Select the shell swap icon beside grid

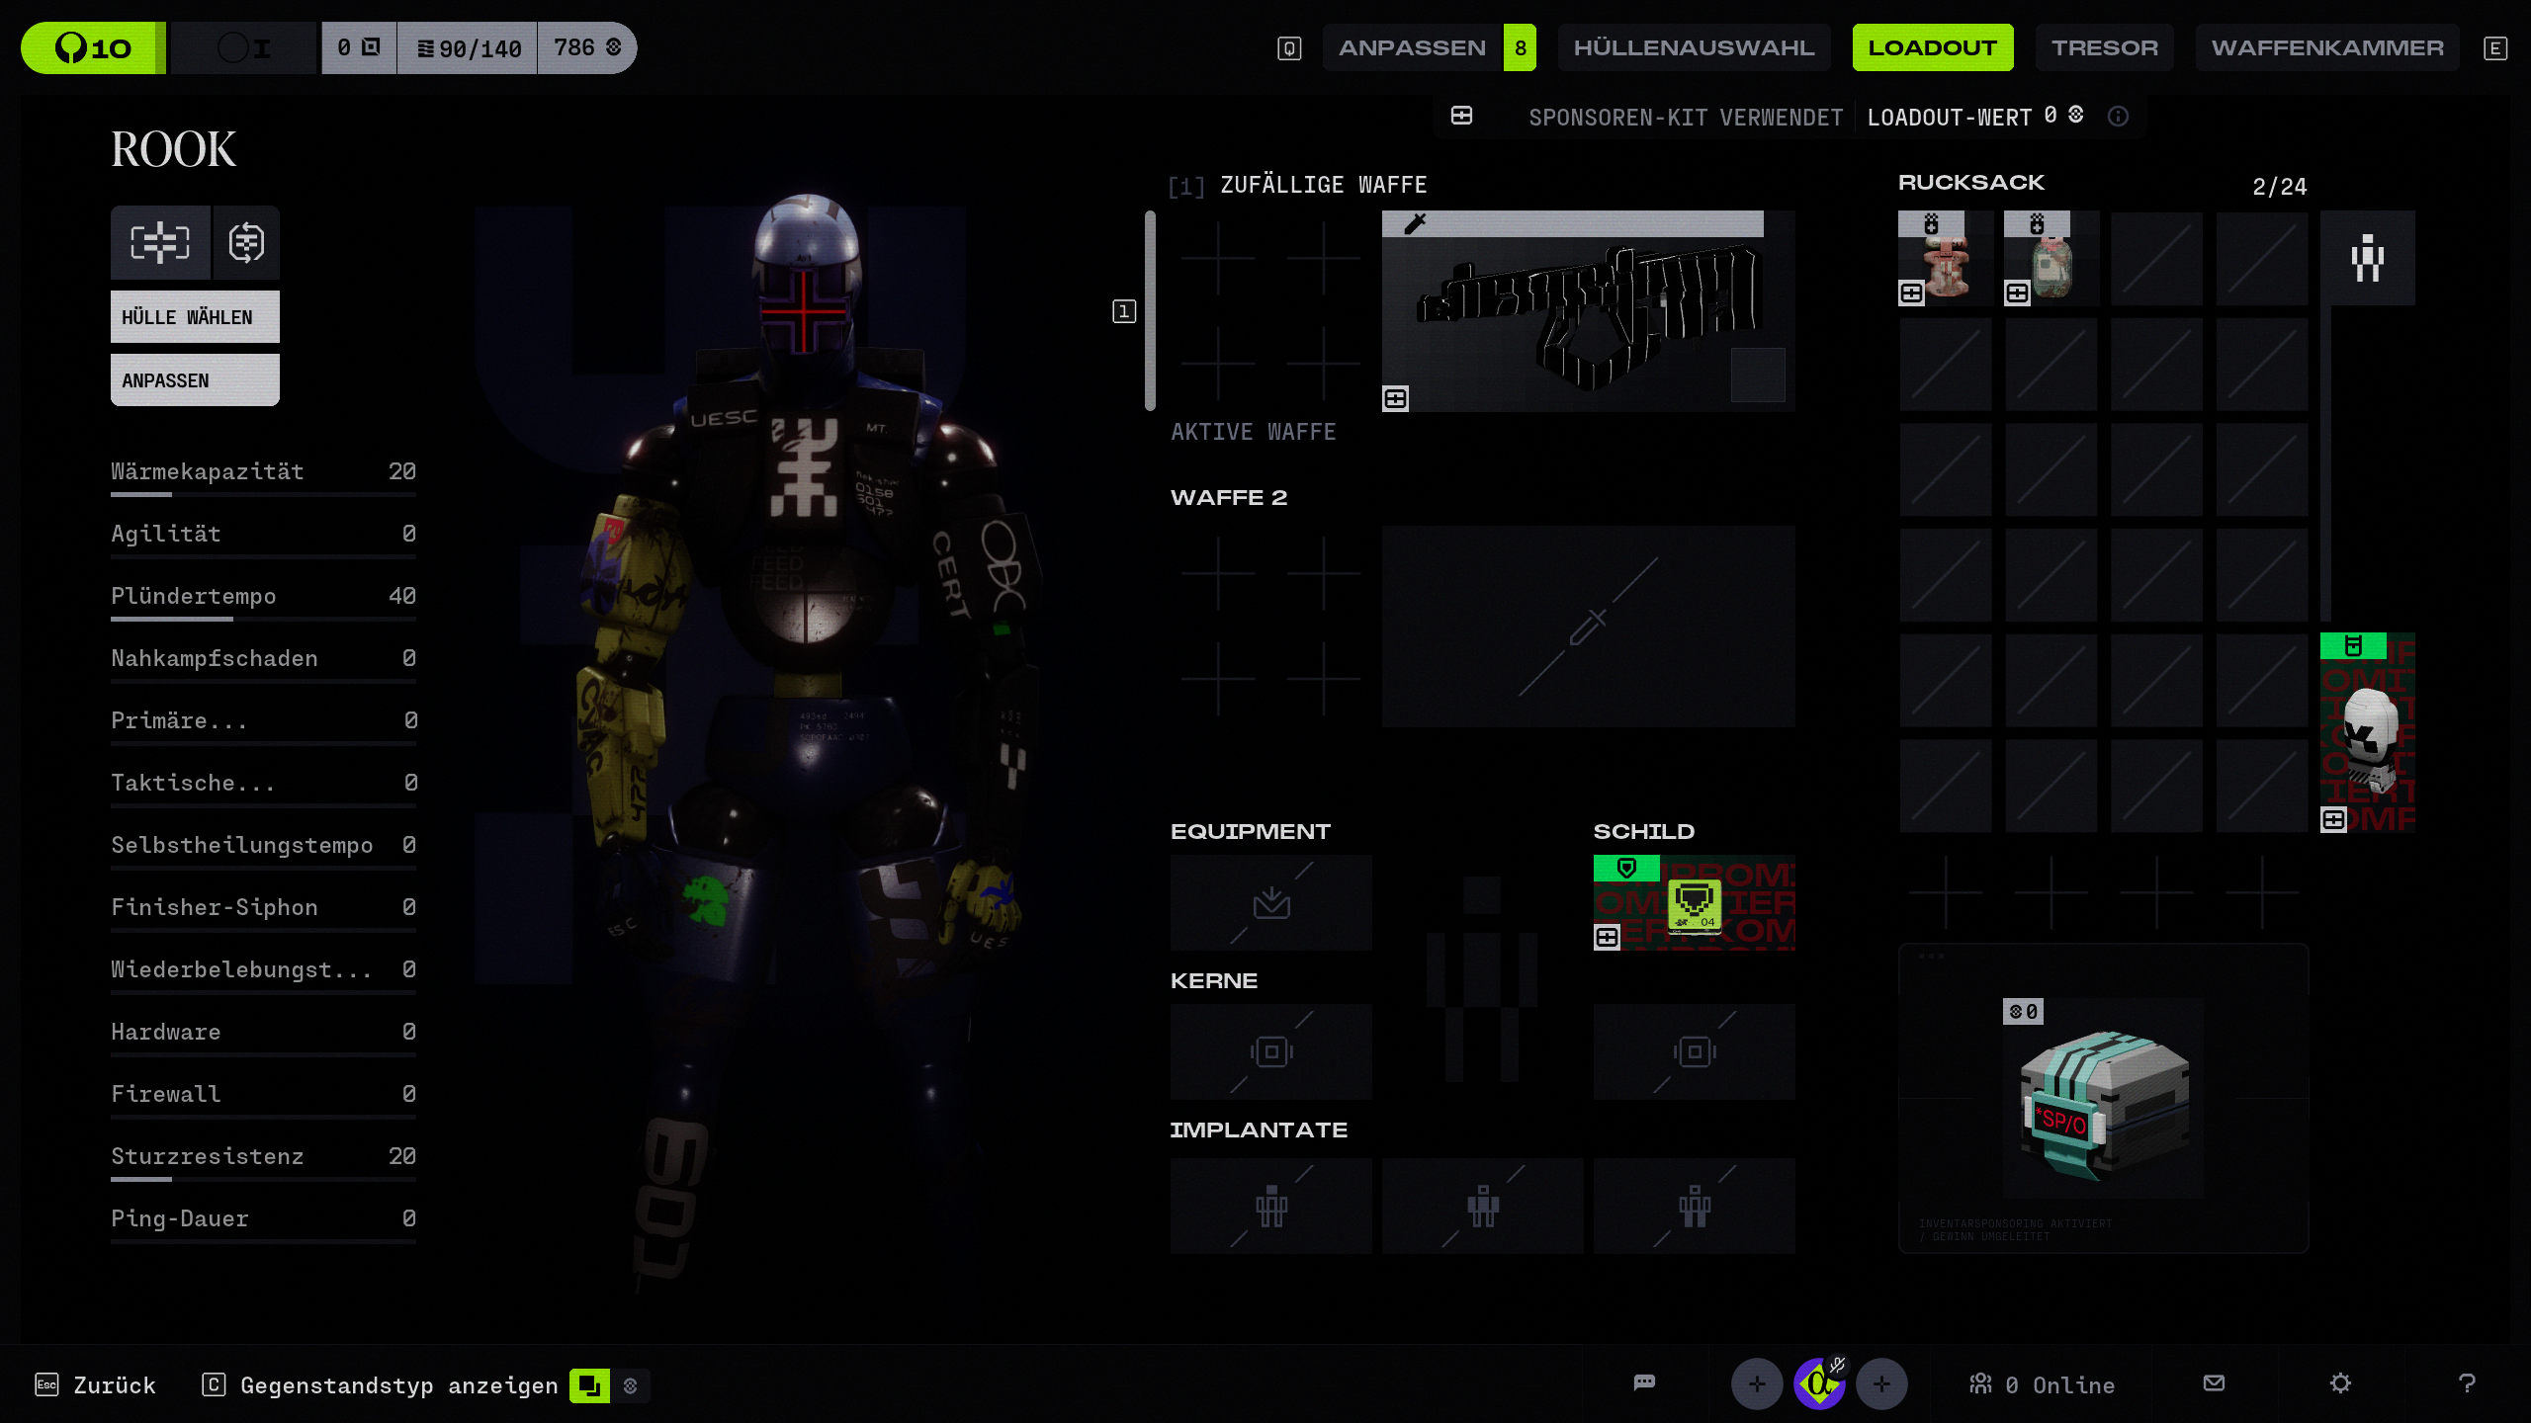tap(246, 242)
